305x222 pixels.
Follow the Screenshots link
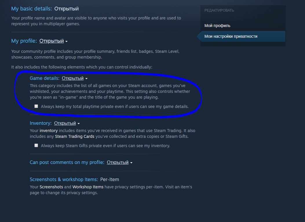51,187
